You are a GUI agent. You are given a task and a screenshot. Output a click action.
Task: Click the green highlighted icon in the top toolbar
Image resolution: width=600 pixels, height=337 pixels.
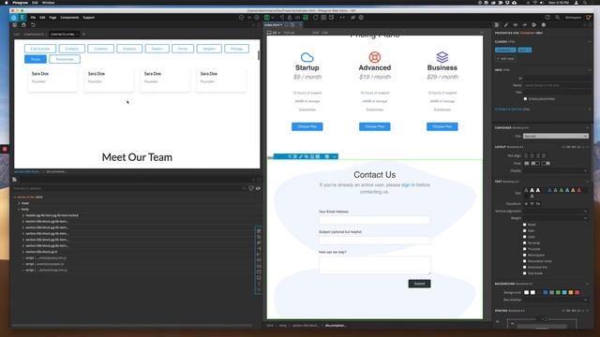pyautogui.click(x=306, y=17)
